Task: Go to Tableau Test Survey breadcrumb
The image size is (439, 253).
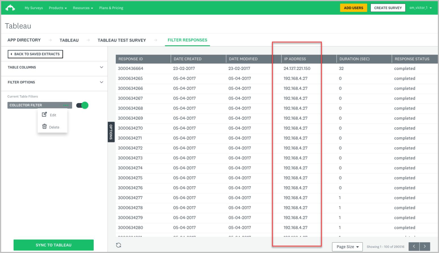Action: (122, 40)
